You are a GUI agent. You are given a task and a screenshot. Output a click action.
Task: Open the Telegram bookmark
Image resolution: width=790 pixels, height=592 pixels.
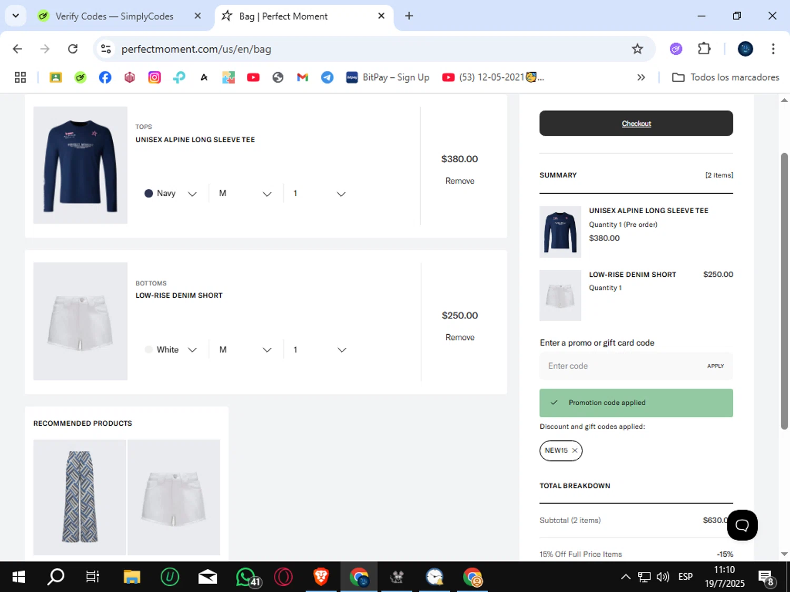(327, 77)
